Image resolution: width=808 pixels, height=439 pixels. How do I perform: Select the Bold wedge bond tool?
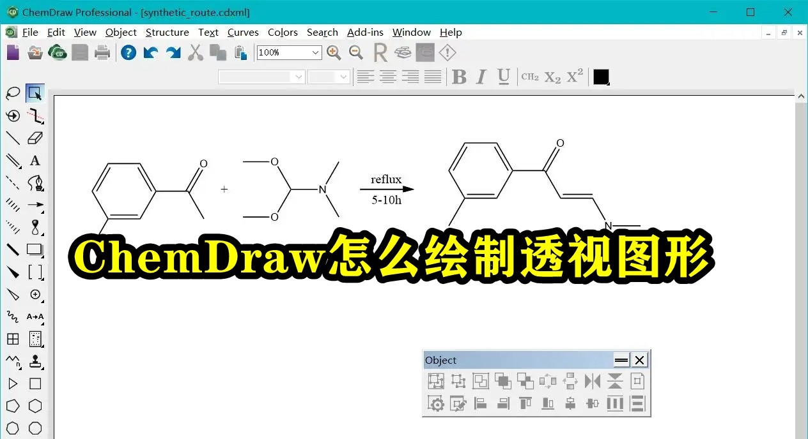pos(13,272)
